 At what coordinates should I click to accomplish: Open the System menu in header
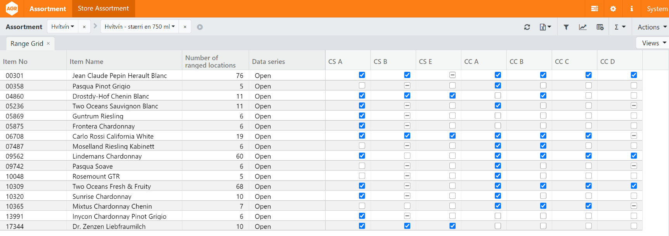tap(657, 9)
